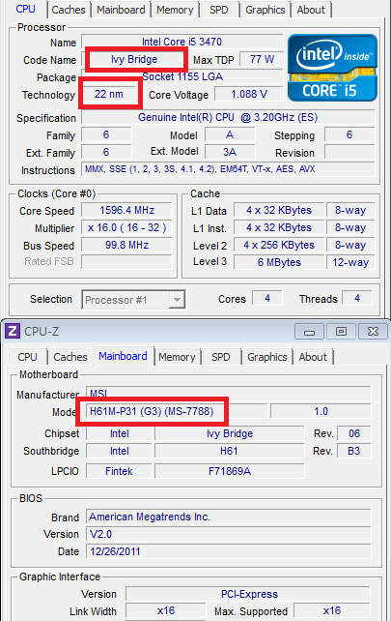Open SPD tab in upper window
The width and height of the screenshot is (391, 621).
[219, 10]
